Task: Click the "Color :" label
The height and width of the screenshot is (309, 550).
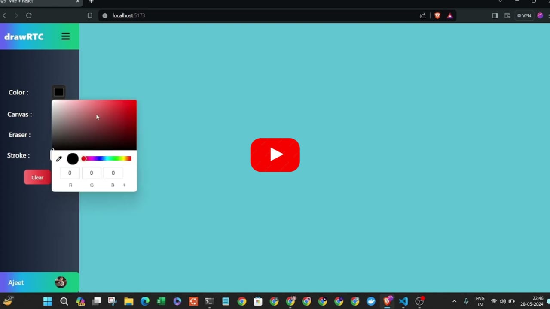Action: point(18,92)
